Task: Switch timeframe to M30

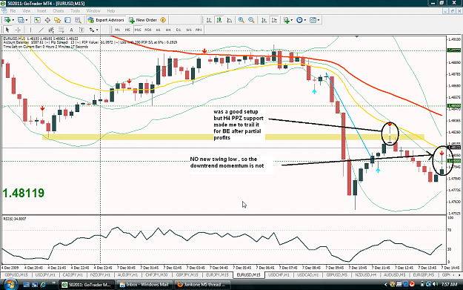Action: tap(148, 30)
